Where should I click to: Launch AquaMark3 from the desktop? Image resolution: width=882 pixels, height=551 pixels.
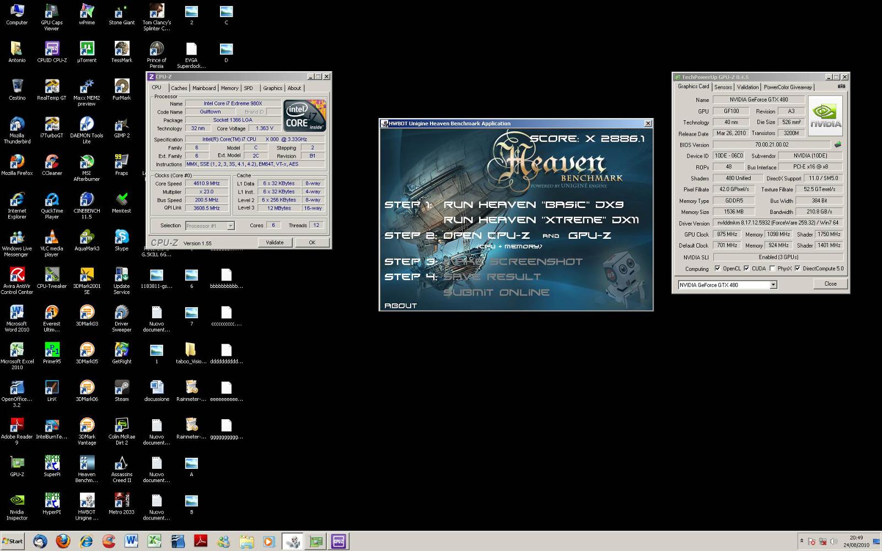[87, 240]
